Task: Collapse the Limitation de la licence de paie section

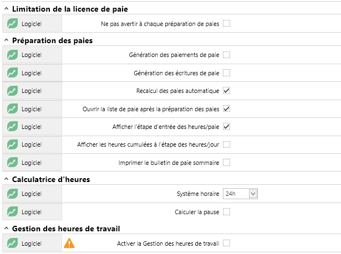Action: click(7, 9)
